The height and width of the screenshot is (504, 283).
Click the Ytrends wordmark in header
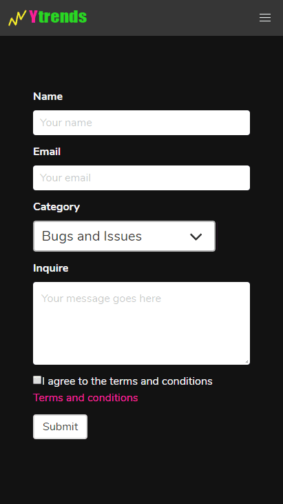tap(58, 17)
